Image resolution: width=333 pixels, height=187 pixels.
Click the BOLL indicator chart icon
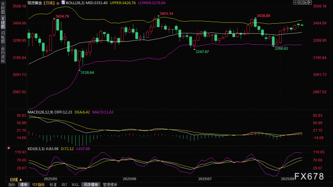[63, 2]
